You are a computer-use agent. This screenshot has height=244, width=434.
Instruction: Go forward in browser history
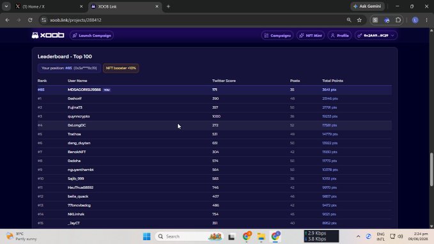[19, 20]
